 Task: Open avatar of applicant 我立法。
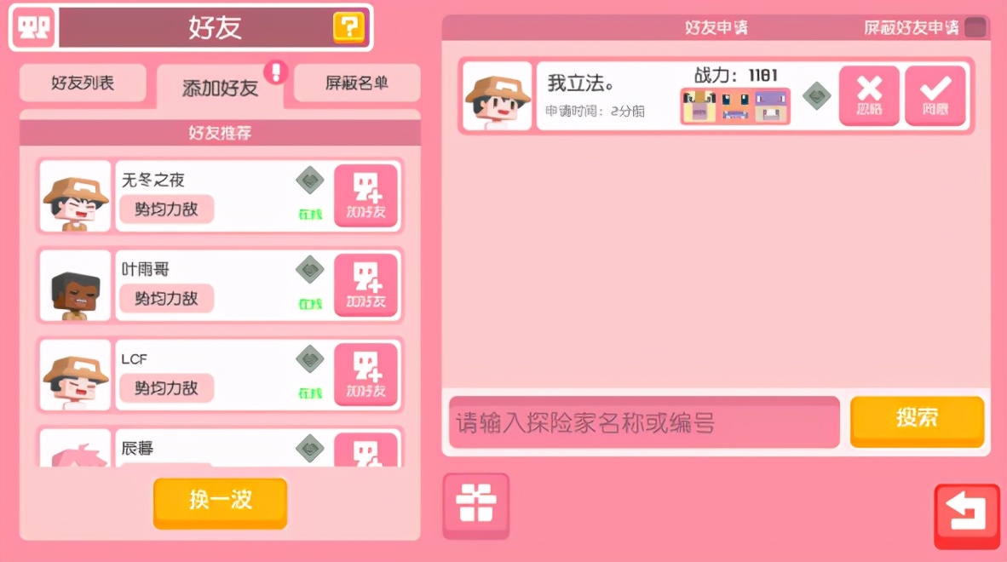498,95
